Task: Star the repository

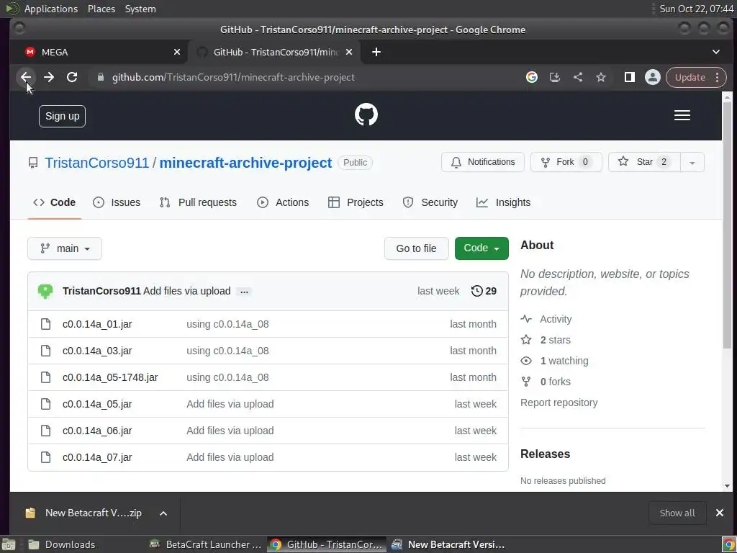Action: [x=644, y=162]
